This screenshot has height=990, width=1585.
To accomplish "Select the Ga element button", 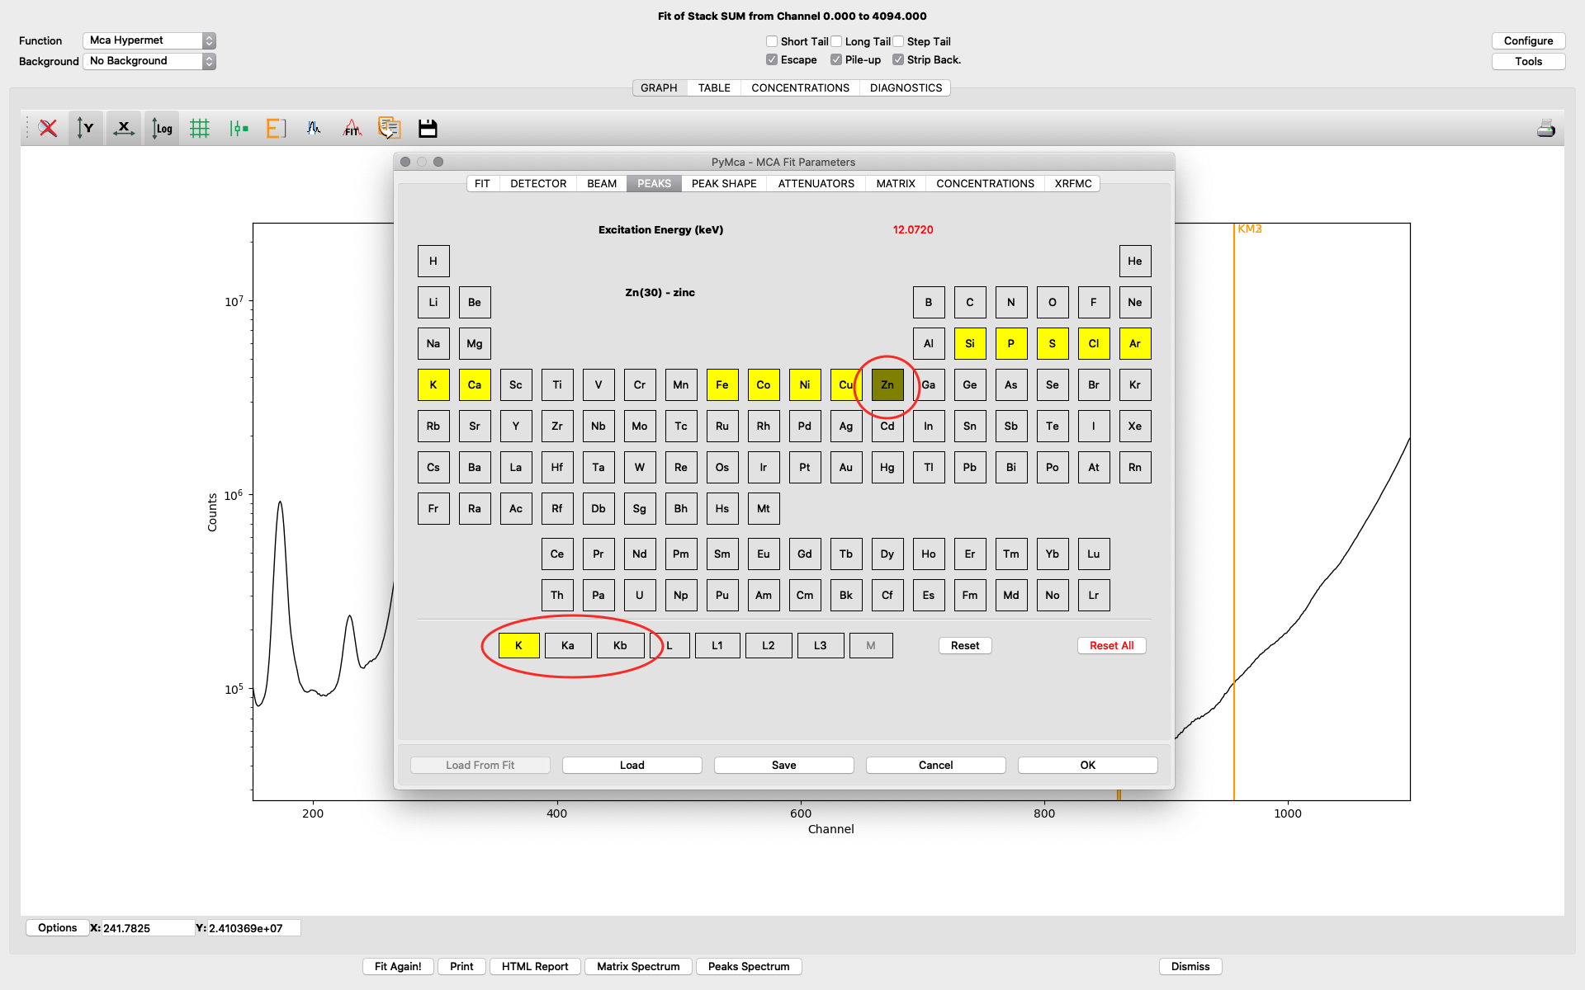I will click(929, 384).
